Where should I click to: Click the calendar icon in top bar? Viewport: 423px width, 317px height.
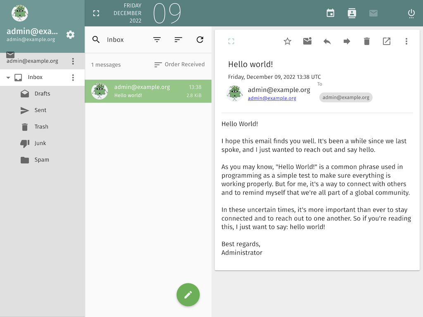(x=330, y=13)
